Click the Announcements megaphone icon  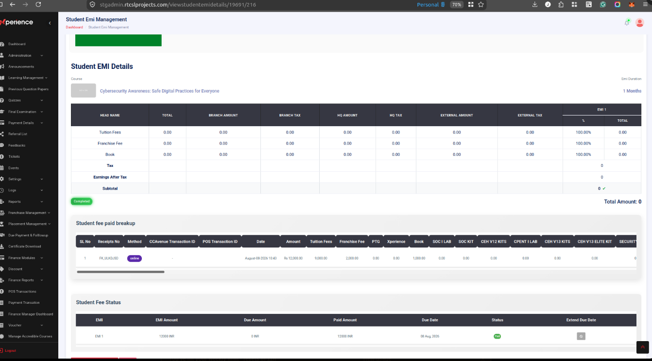(2, 66)
